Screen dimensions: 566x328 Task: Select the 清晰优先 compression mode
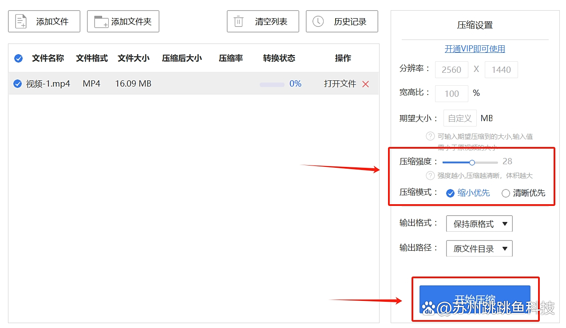click(505, 193)
